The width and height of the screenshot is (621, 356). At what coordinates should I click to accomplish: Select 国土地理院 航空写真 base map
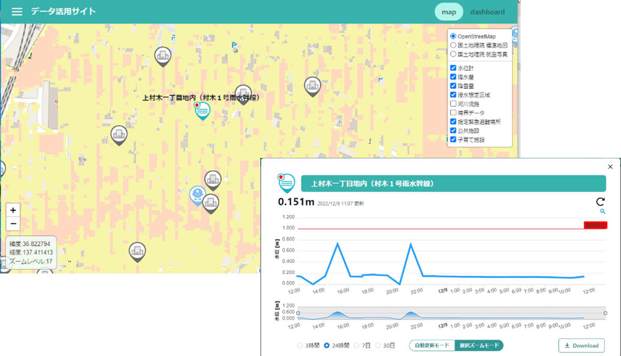[x=453, y=54]
